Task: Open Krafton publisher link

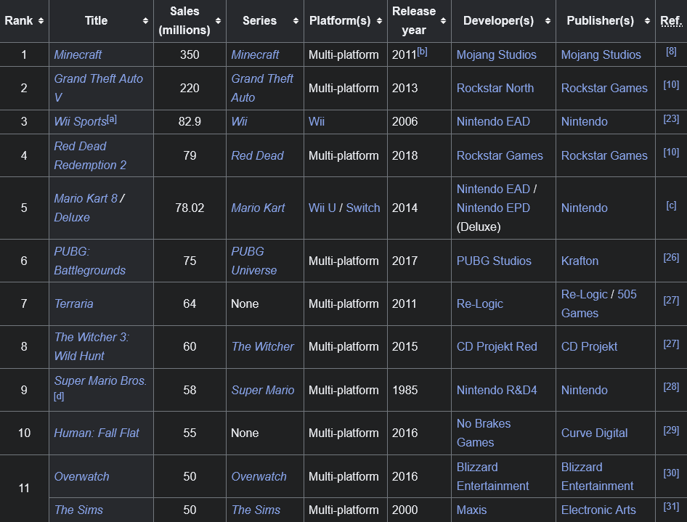Action: 580,261
